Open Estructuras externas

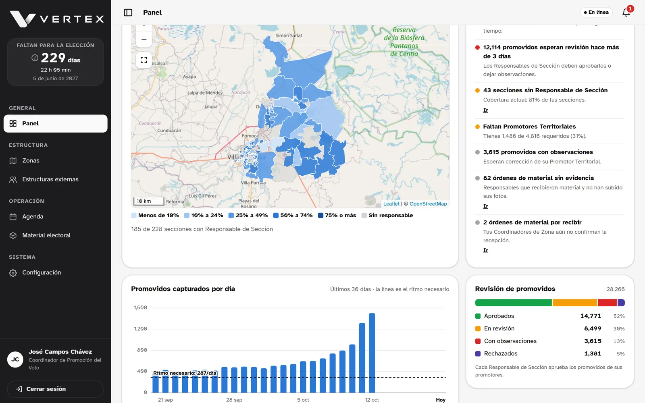[56, 179]
